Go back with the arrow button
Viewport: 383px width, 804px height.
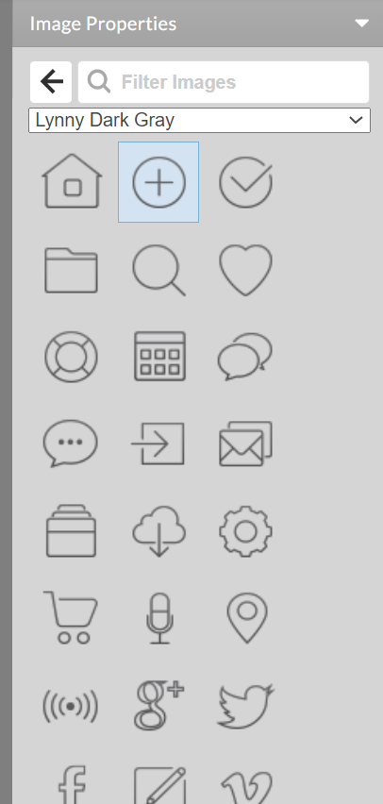click(51, 82)
